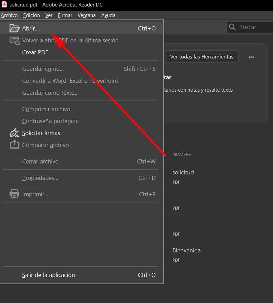Select Salir de la aplicación

[82, 275]
